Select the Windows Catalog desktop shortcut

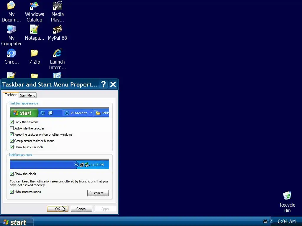[34, 11]
